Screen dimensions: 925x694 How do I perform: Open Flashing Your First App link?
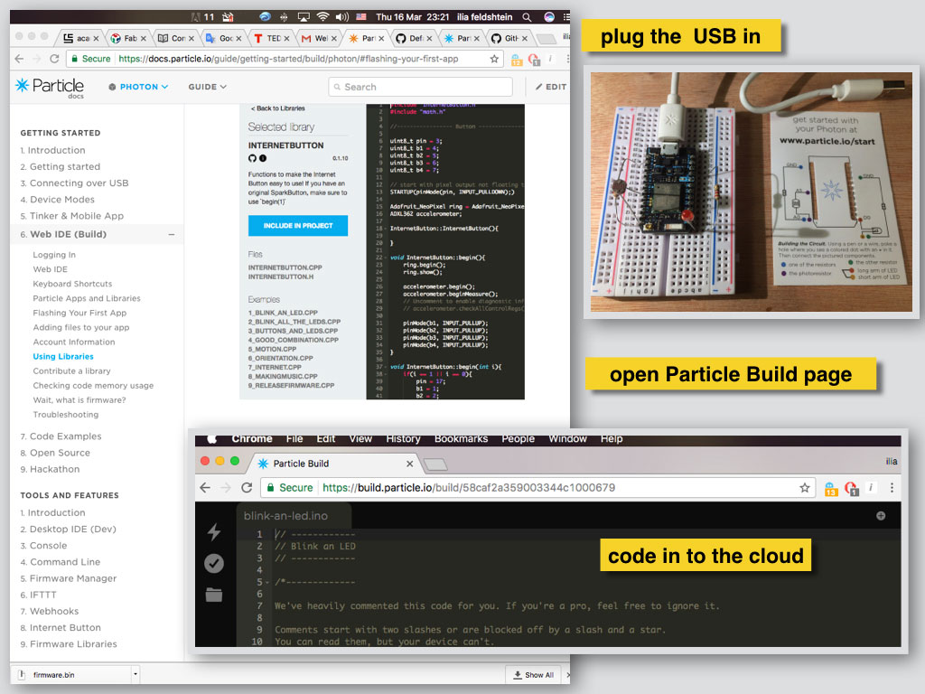[79, 313]
